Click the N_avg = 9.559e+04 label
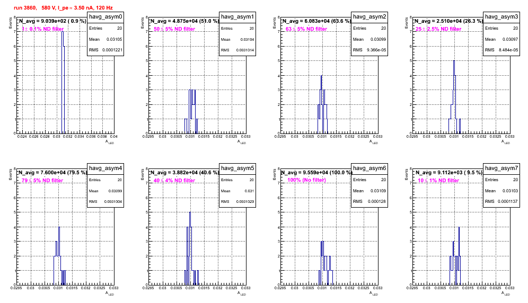This screenshot has height=303, width=528. point(316,172)
